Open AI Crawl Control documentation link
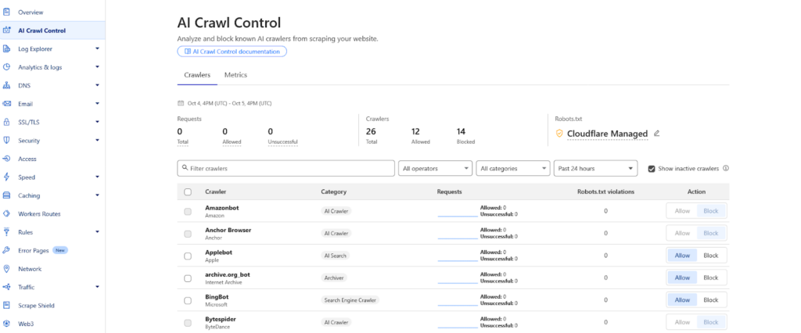Screen dimensions: 801x333 point(232,52)
